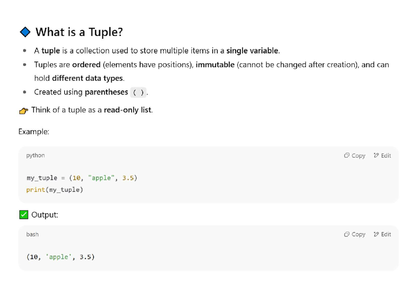Click the pointing hand emoji icon
The image size is (417, 294).
(x=24, y=111)
